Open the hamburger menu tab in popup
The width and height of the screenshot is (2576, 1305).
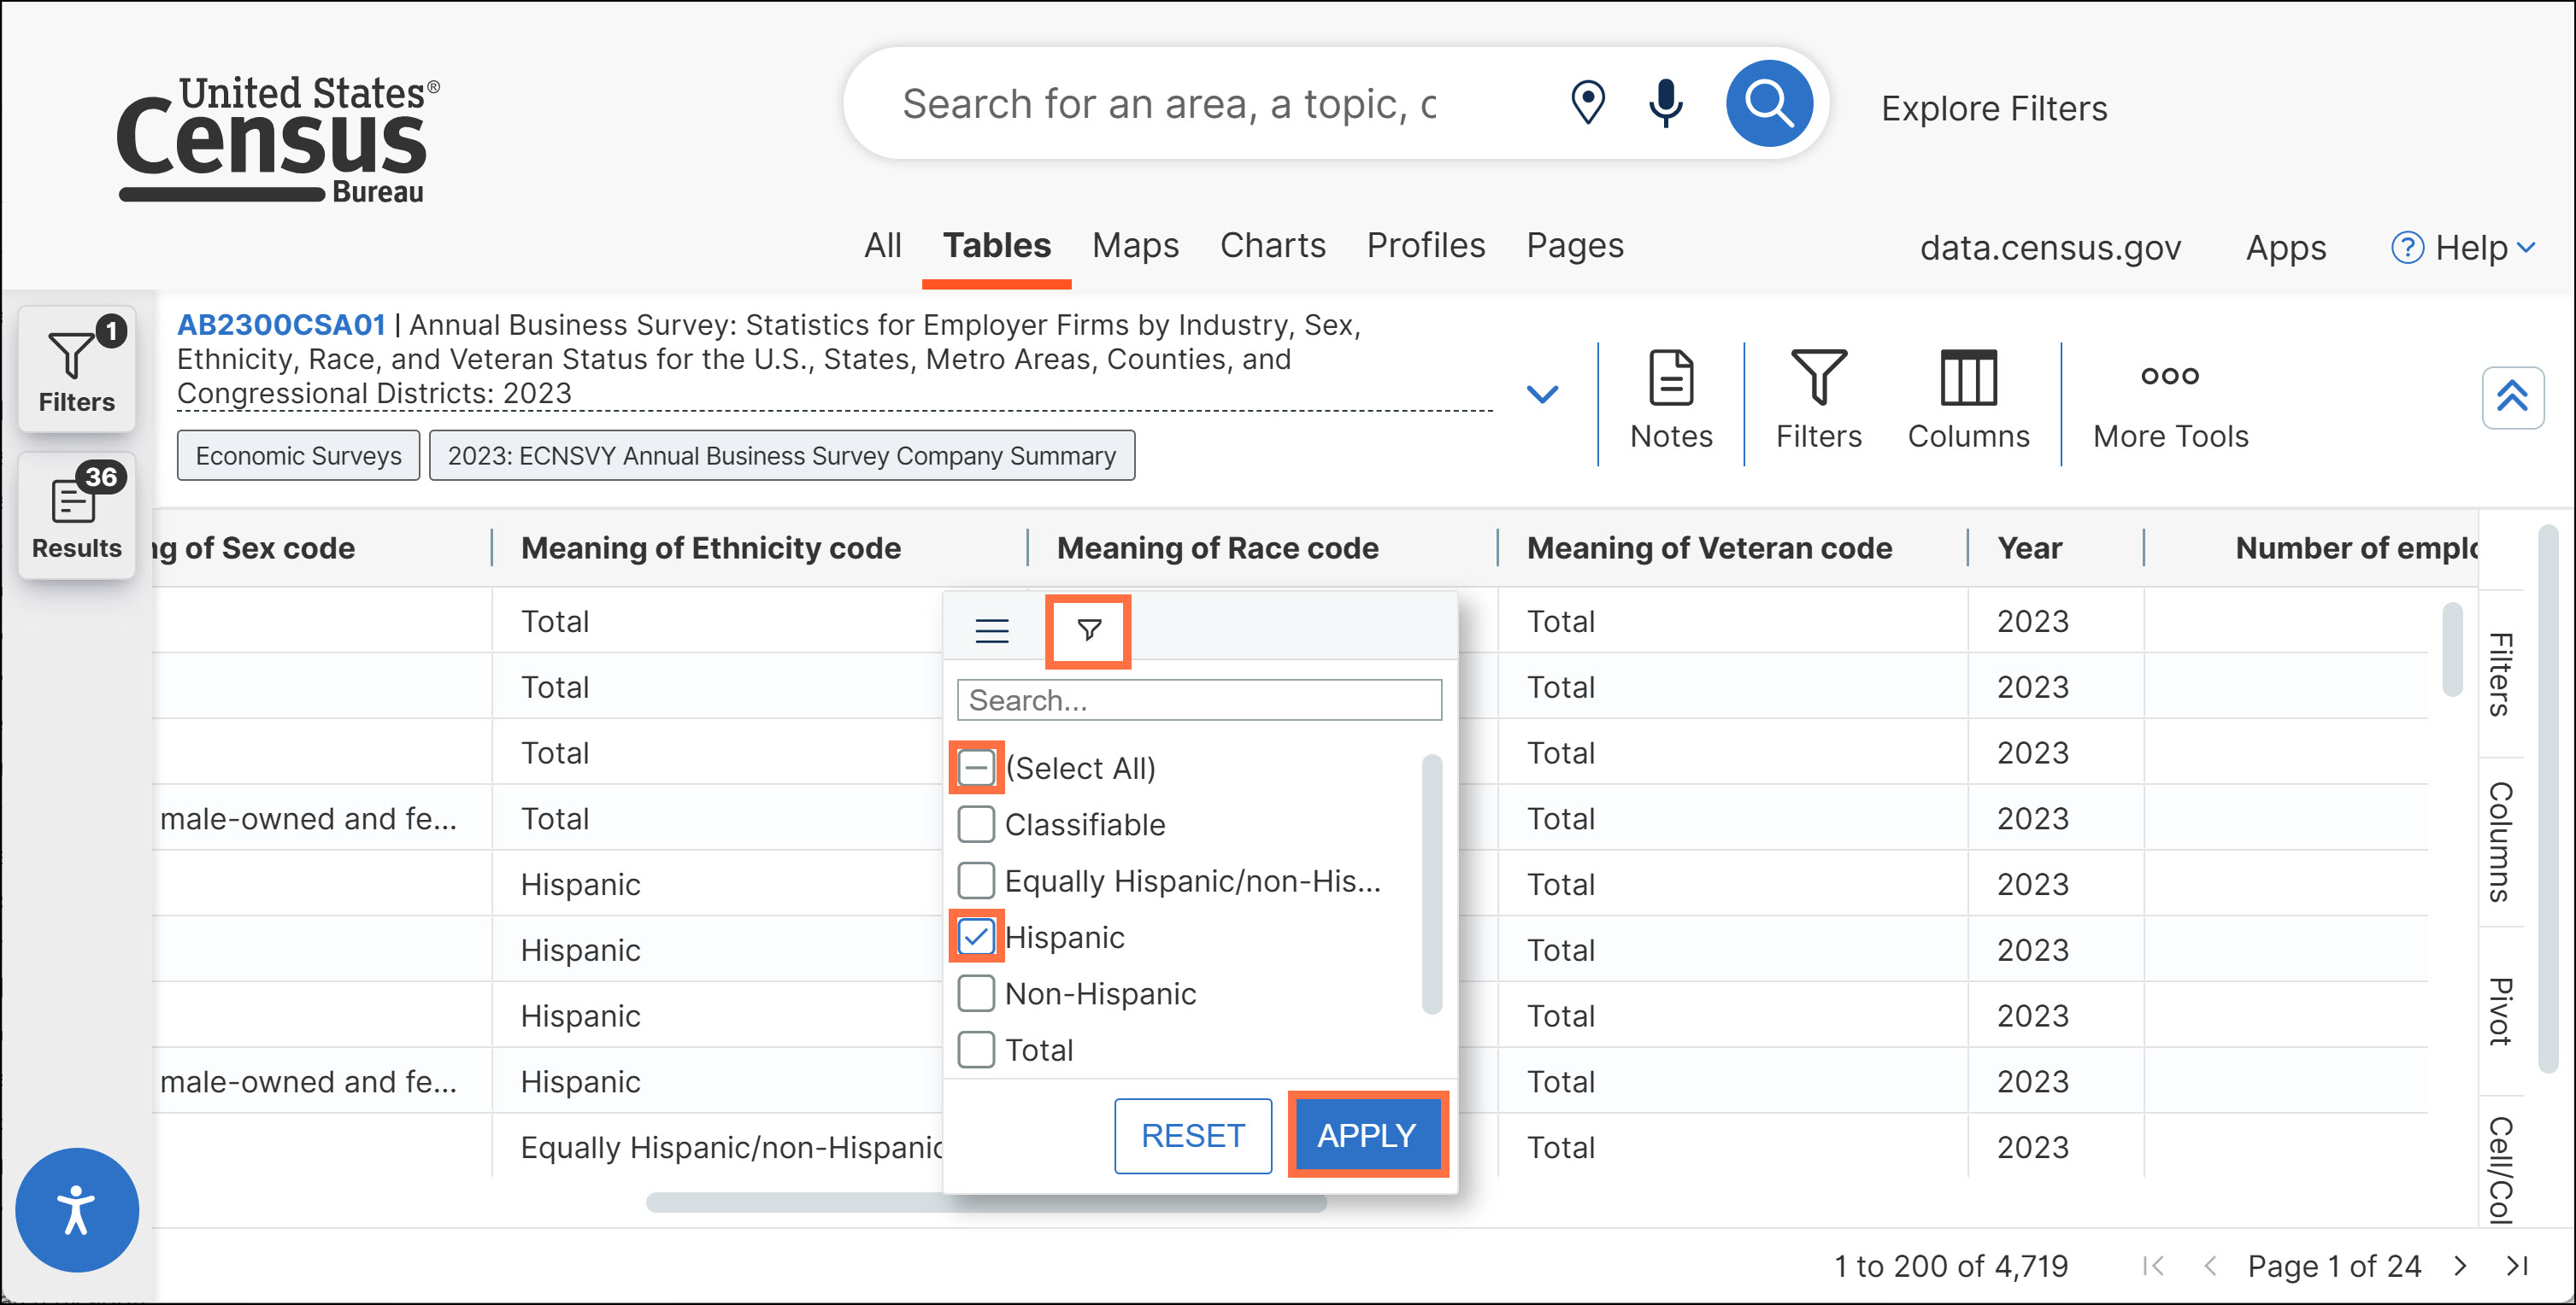click(991, 630)
